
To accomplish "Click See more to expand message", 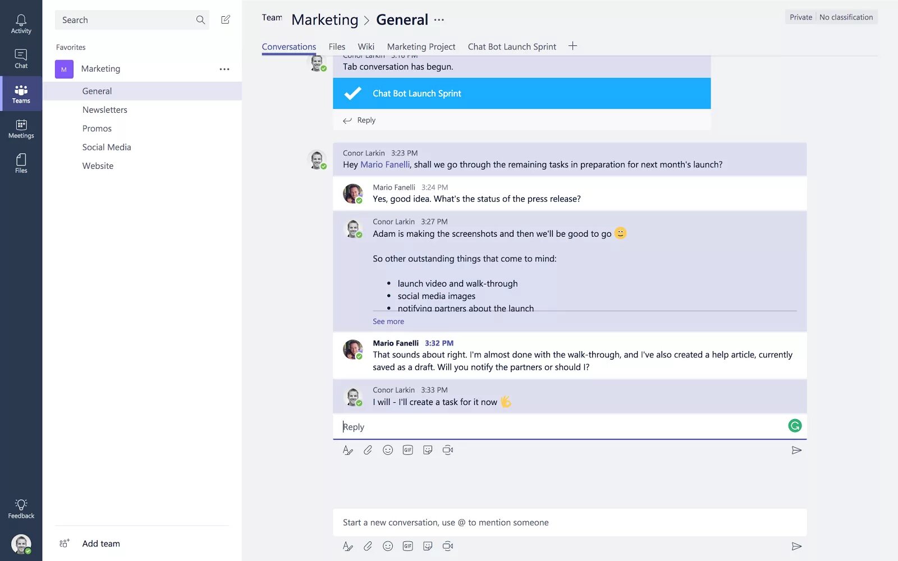I will (388, 321).
